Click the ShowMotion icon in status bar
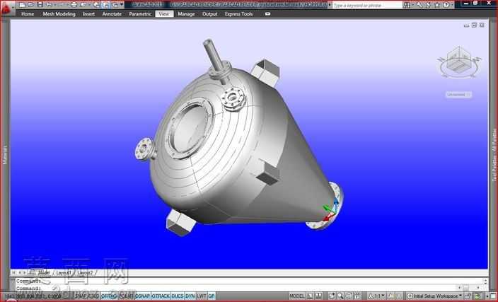The height and width of the screenshot is (302, 498). tap(357, 296)
